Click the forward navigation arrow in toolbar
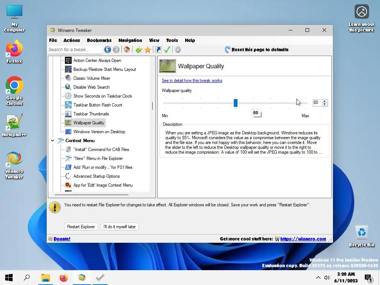This screenshot has width=380, height=285. (x=116, y=50)
